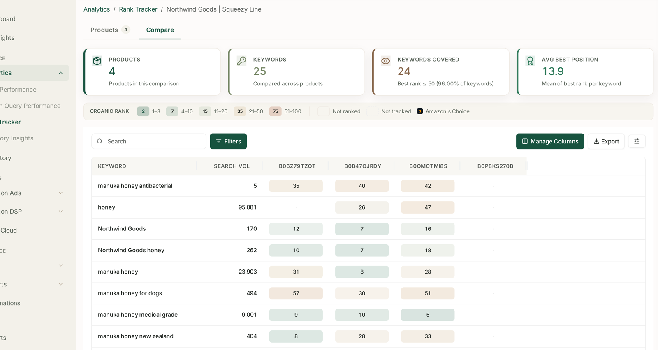Click rank 5 in manuka honey medical grade row
The height and width of the screenshot is (350, 658).
pos(428,315)
